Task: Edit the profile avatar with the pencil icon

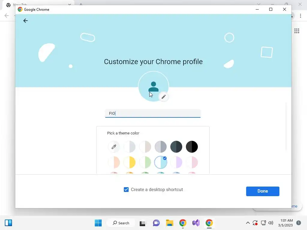Action: [x=164, y=97]
